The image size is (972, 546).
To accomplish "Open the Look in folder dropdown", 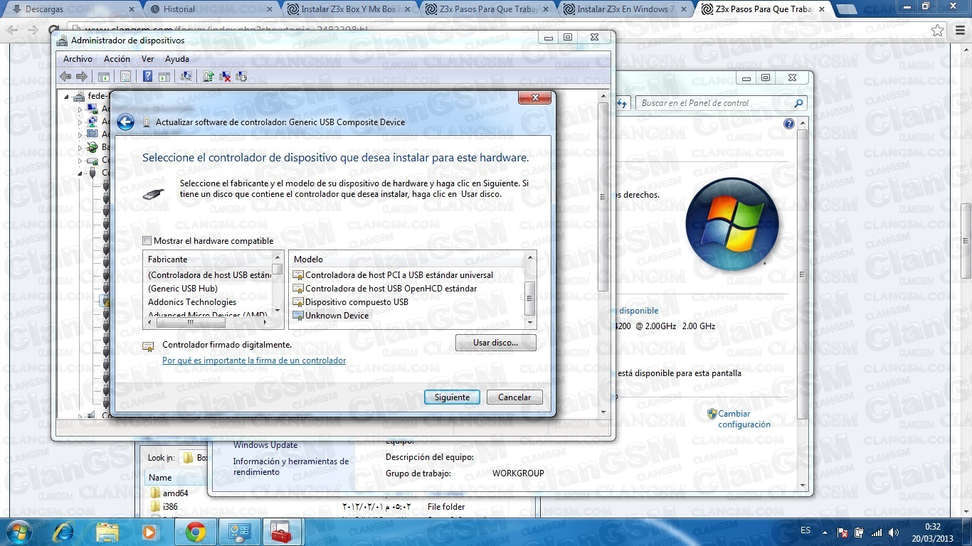I will 194,458.
